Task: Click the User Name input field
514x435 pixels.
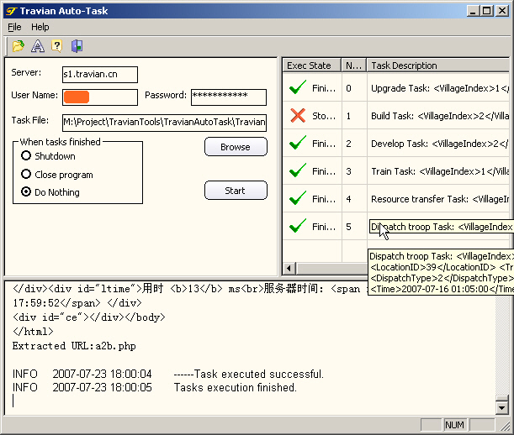Action: pyautogui.click(x=100, y=97)
